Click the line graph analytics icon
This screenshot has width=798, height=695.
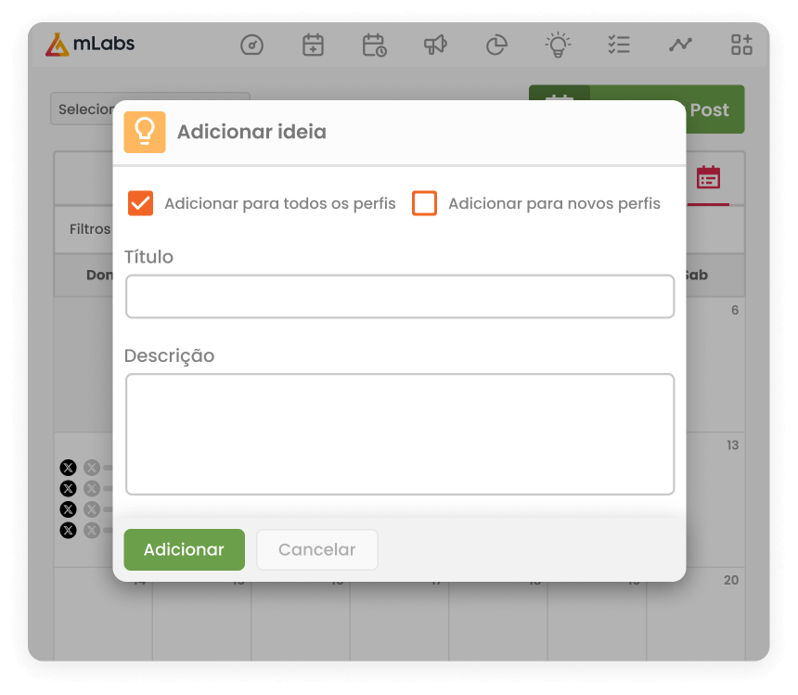tap(680, 44)
